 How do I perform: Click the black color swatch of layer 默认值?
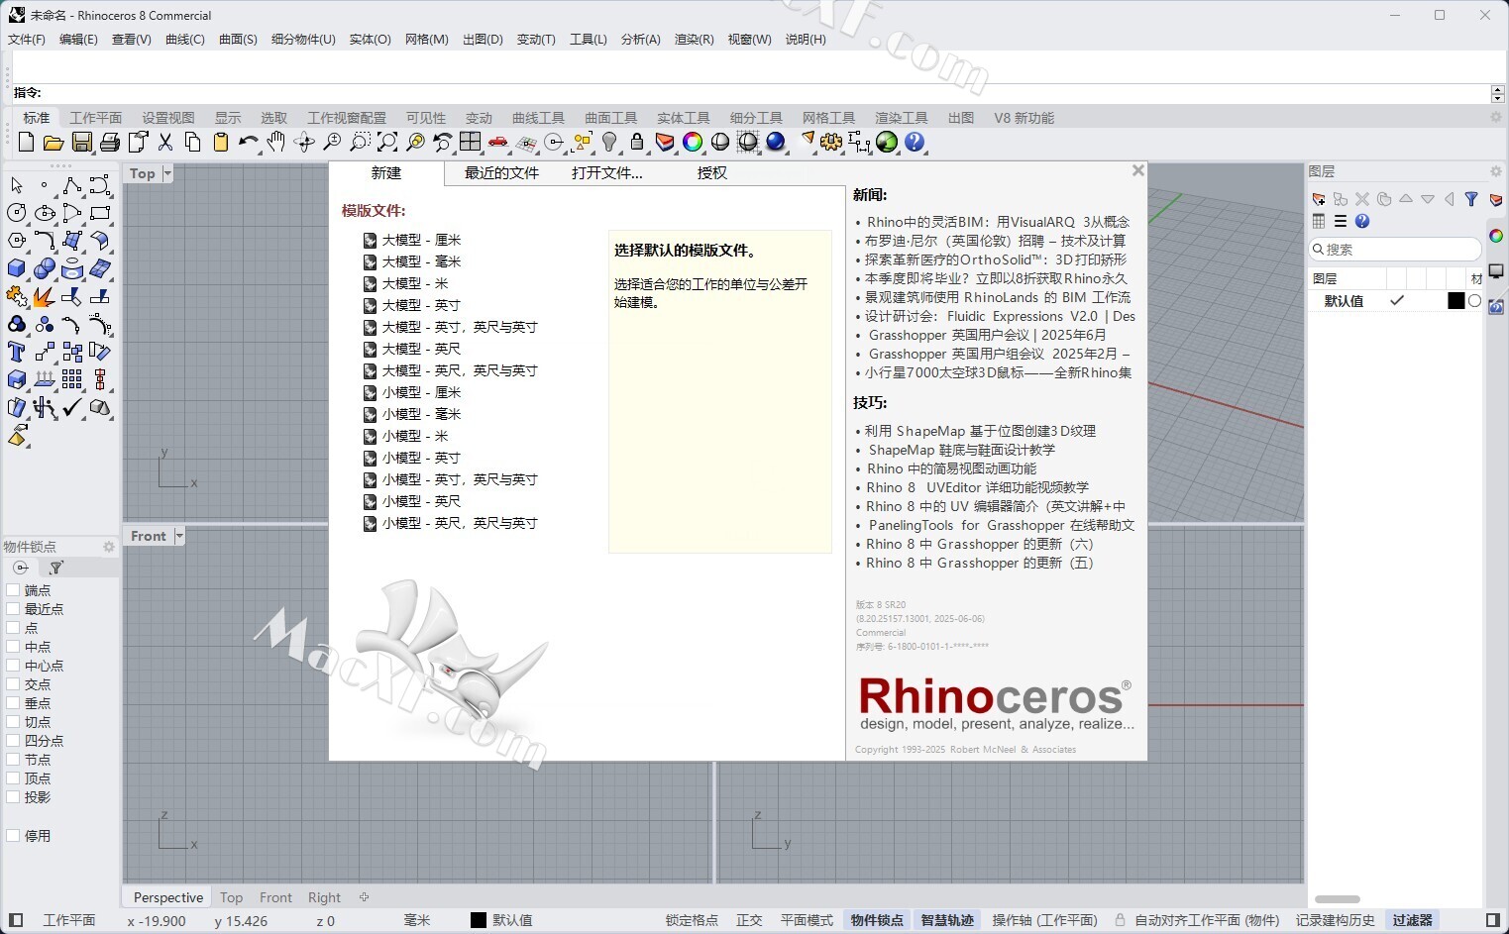pyautogui.click(x=1455, y=301)
